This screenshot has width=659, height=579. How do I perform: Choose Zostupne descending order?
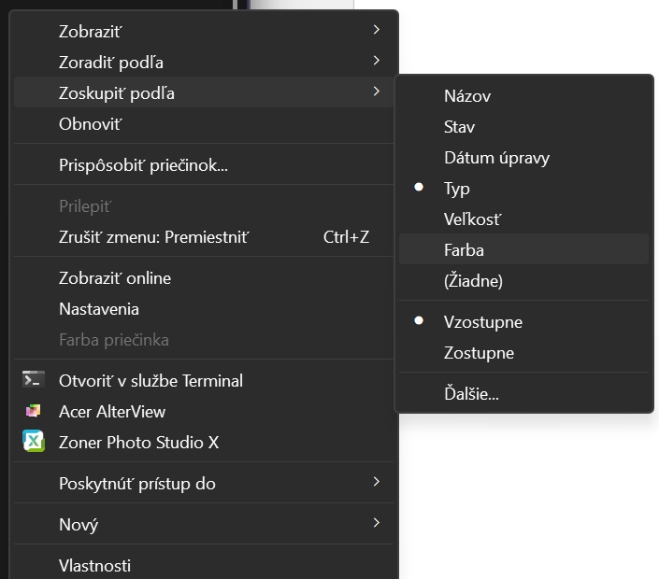(x=479, y=353)
